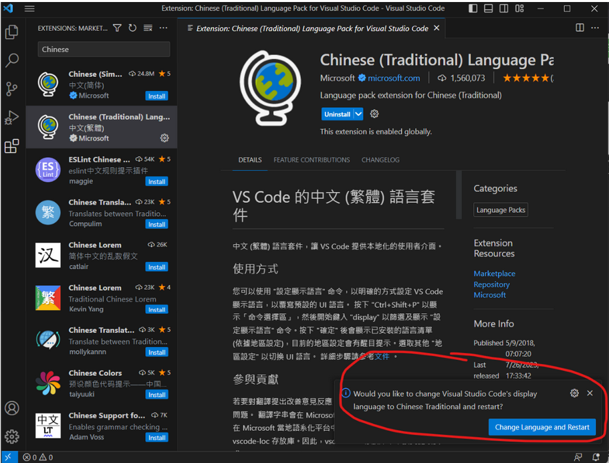
Task: Open the Accounts menu icon
Action: pyautogui.click(x=11, y=408)
